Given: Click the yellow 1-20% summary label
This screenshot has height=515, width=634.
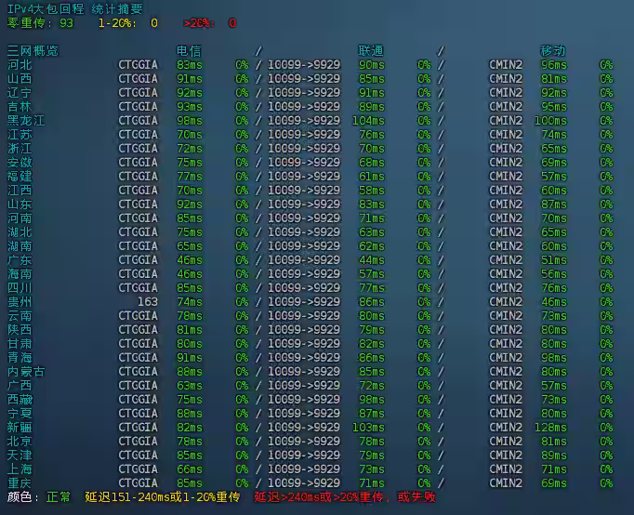Looking at the screenshot, I should click(x=117, y=23).
